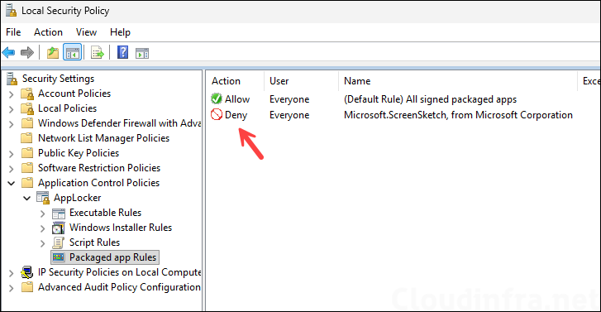Click the Forward arrow toolbar icon
601x312 pixels.
pos(27,53)
